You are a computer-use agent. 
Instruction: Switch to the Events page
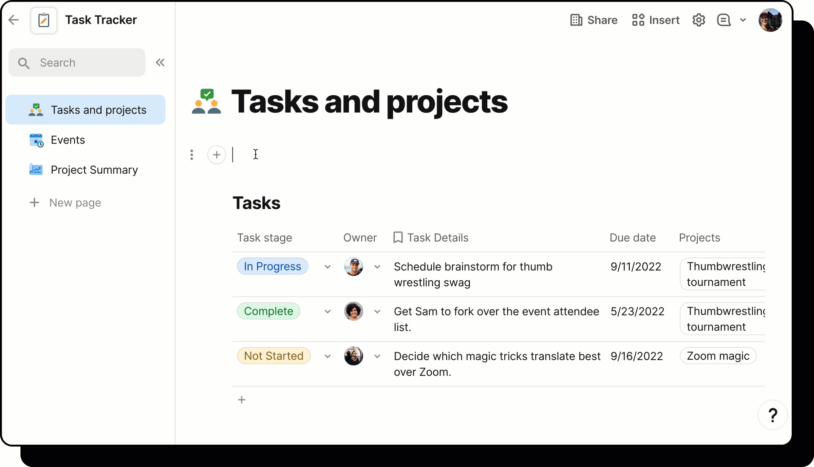pos(68,140)
